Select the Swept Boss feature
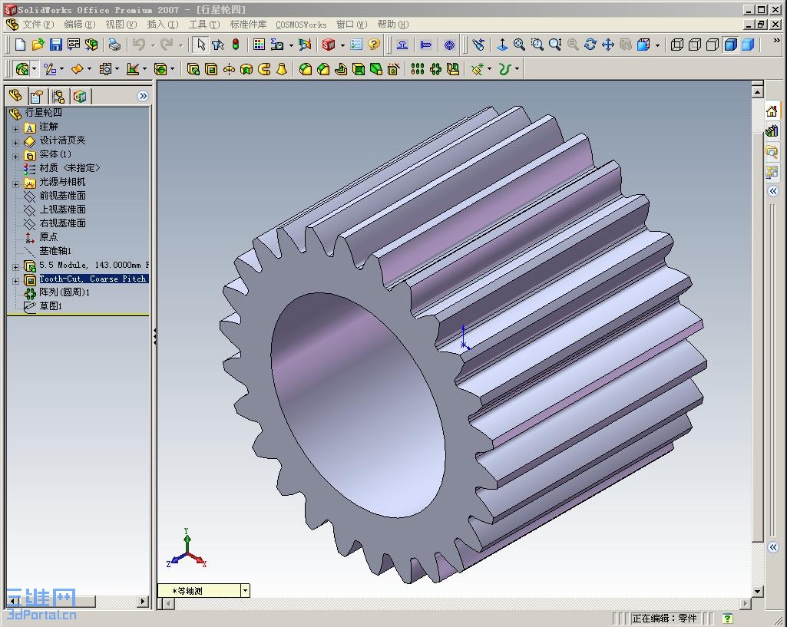This screenshot has height=627, width=787. pos(264,69)
